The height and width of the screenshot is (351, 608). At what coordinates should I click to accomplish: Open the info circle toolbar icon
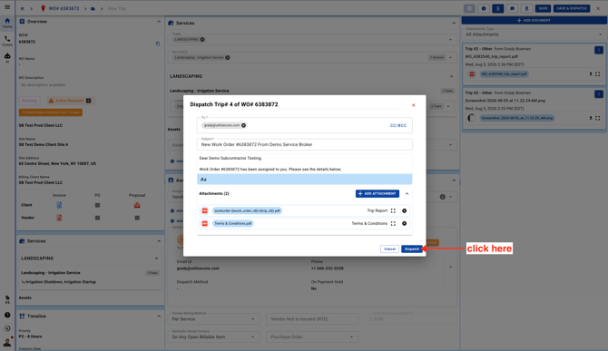[484, 8]
